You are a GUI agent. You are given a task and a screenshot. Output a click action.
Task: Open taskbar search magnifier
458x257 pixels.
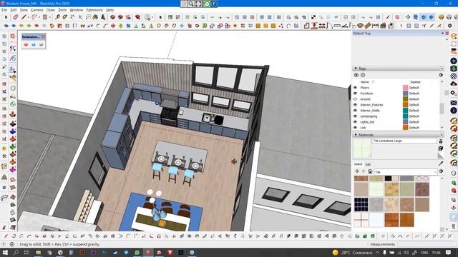click(x=16, y=252)
